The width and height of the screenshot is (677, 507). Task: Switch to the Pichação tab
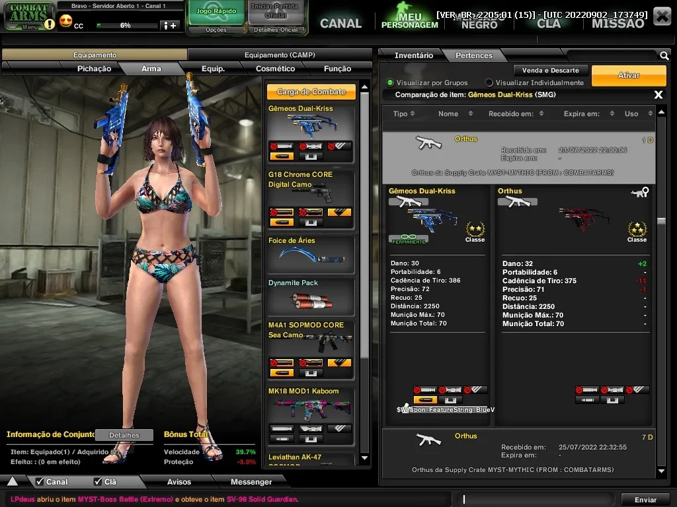point(94,69)
